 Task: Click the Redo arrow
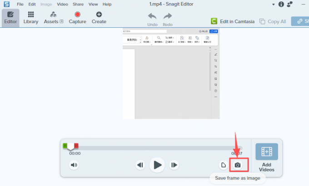click(168, 19)
